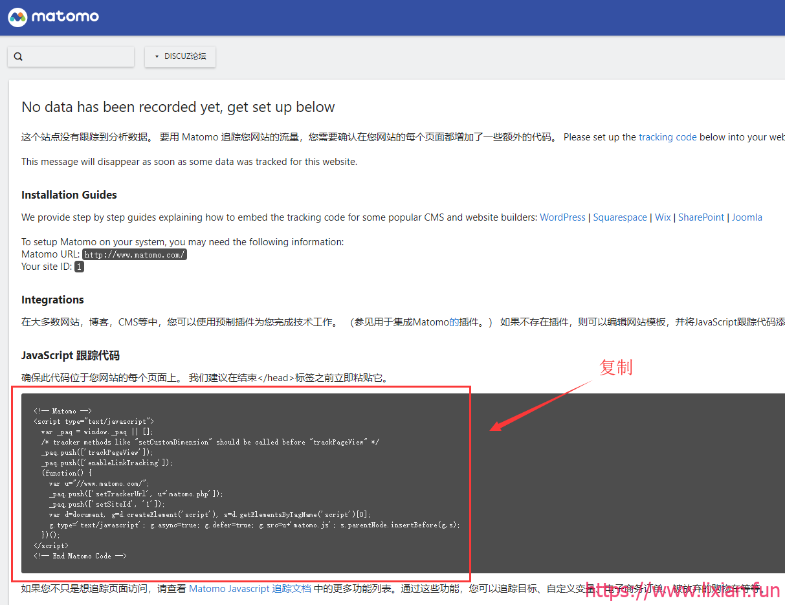Open the SharePoint installation guide link
785x605 pixels.
[701, 217]
